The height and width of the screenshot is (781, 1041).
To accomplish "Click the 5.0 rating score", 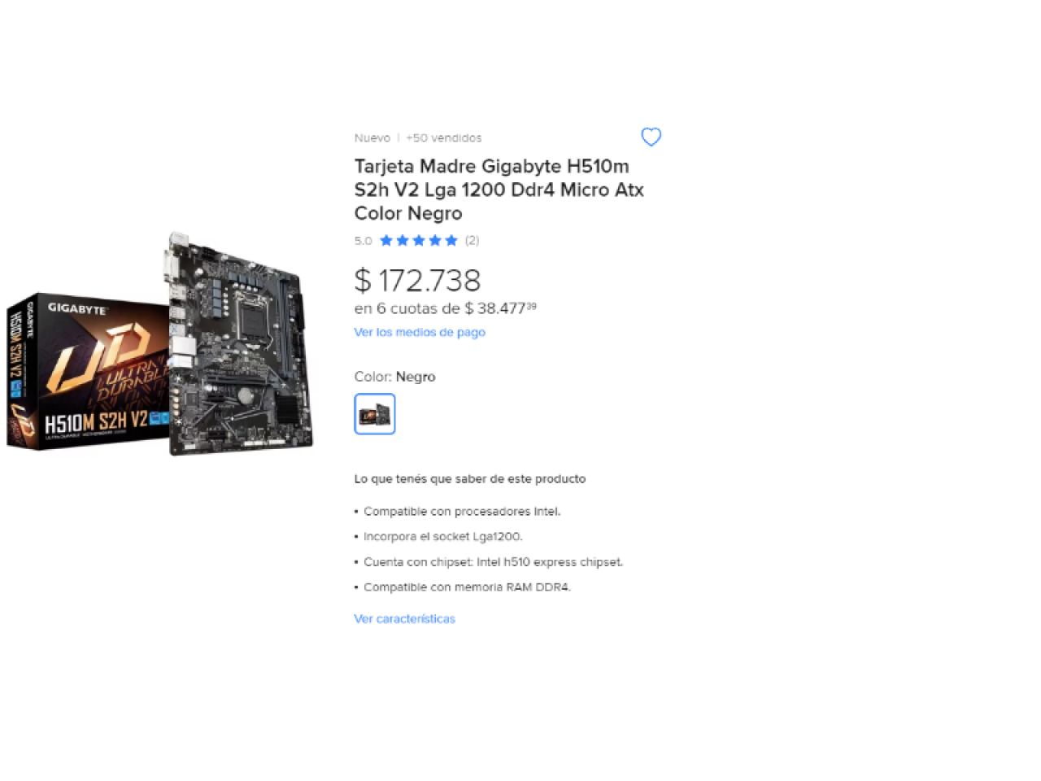I will click(x=363, y=241).
